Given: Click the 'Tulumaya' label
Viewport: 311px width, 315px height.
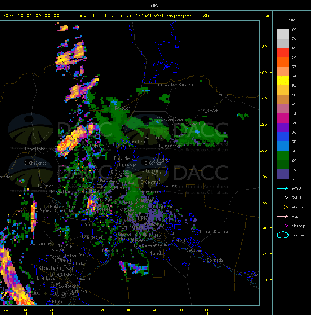Looking at the screenshot, I should 127,165.
